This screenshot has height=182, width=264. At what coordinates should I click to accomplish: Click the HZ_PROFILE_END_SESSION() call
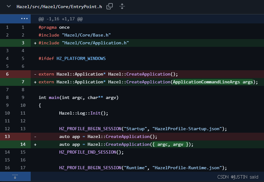[x=91, y=152]
